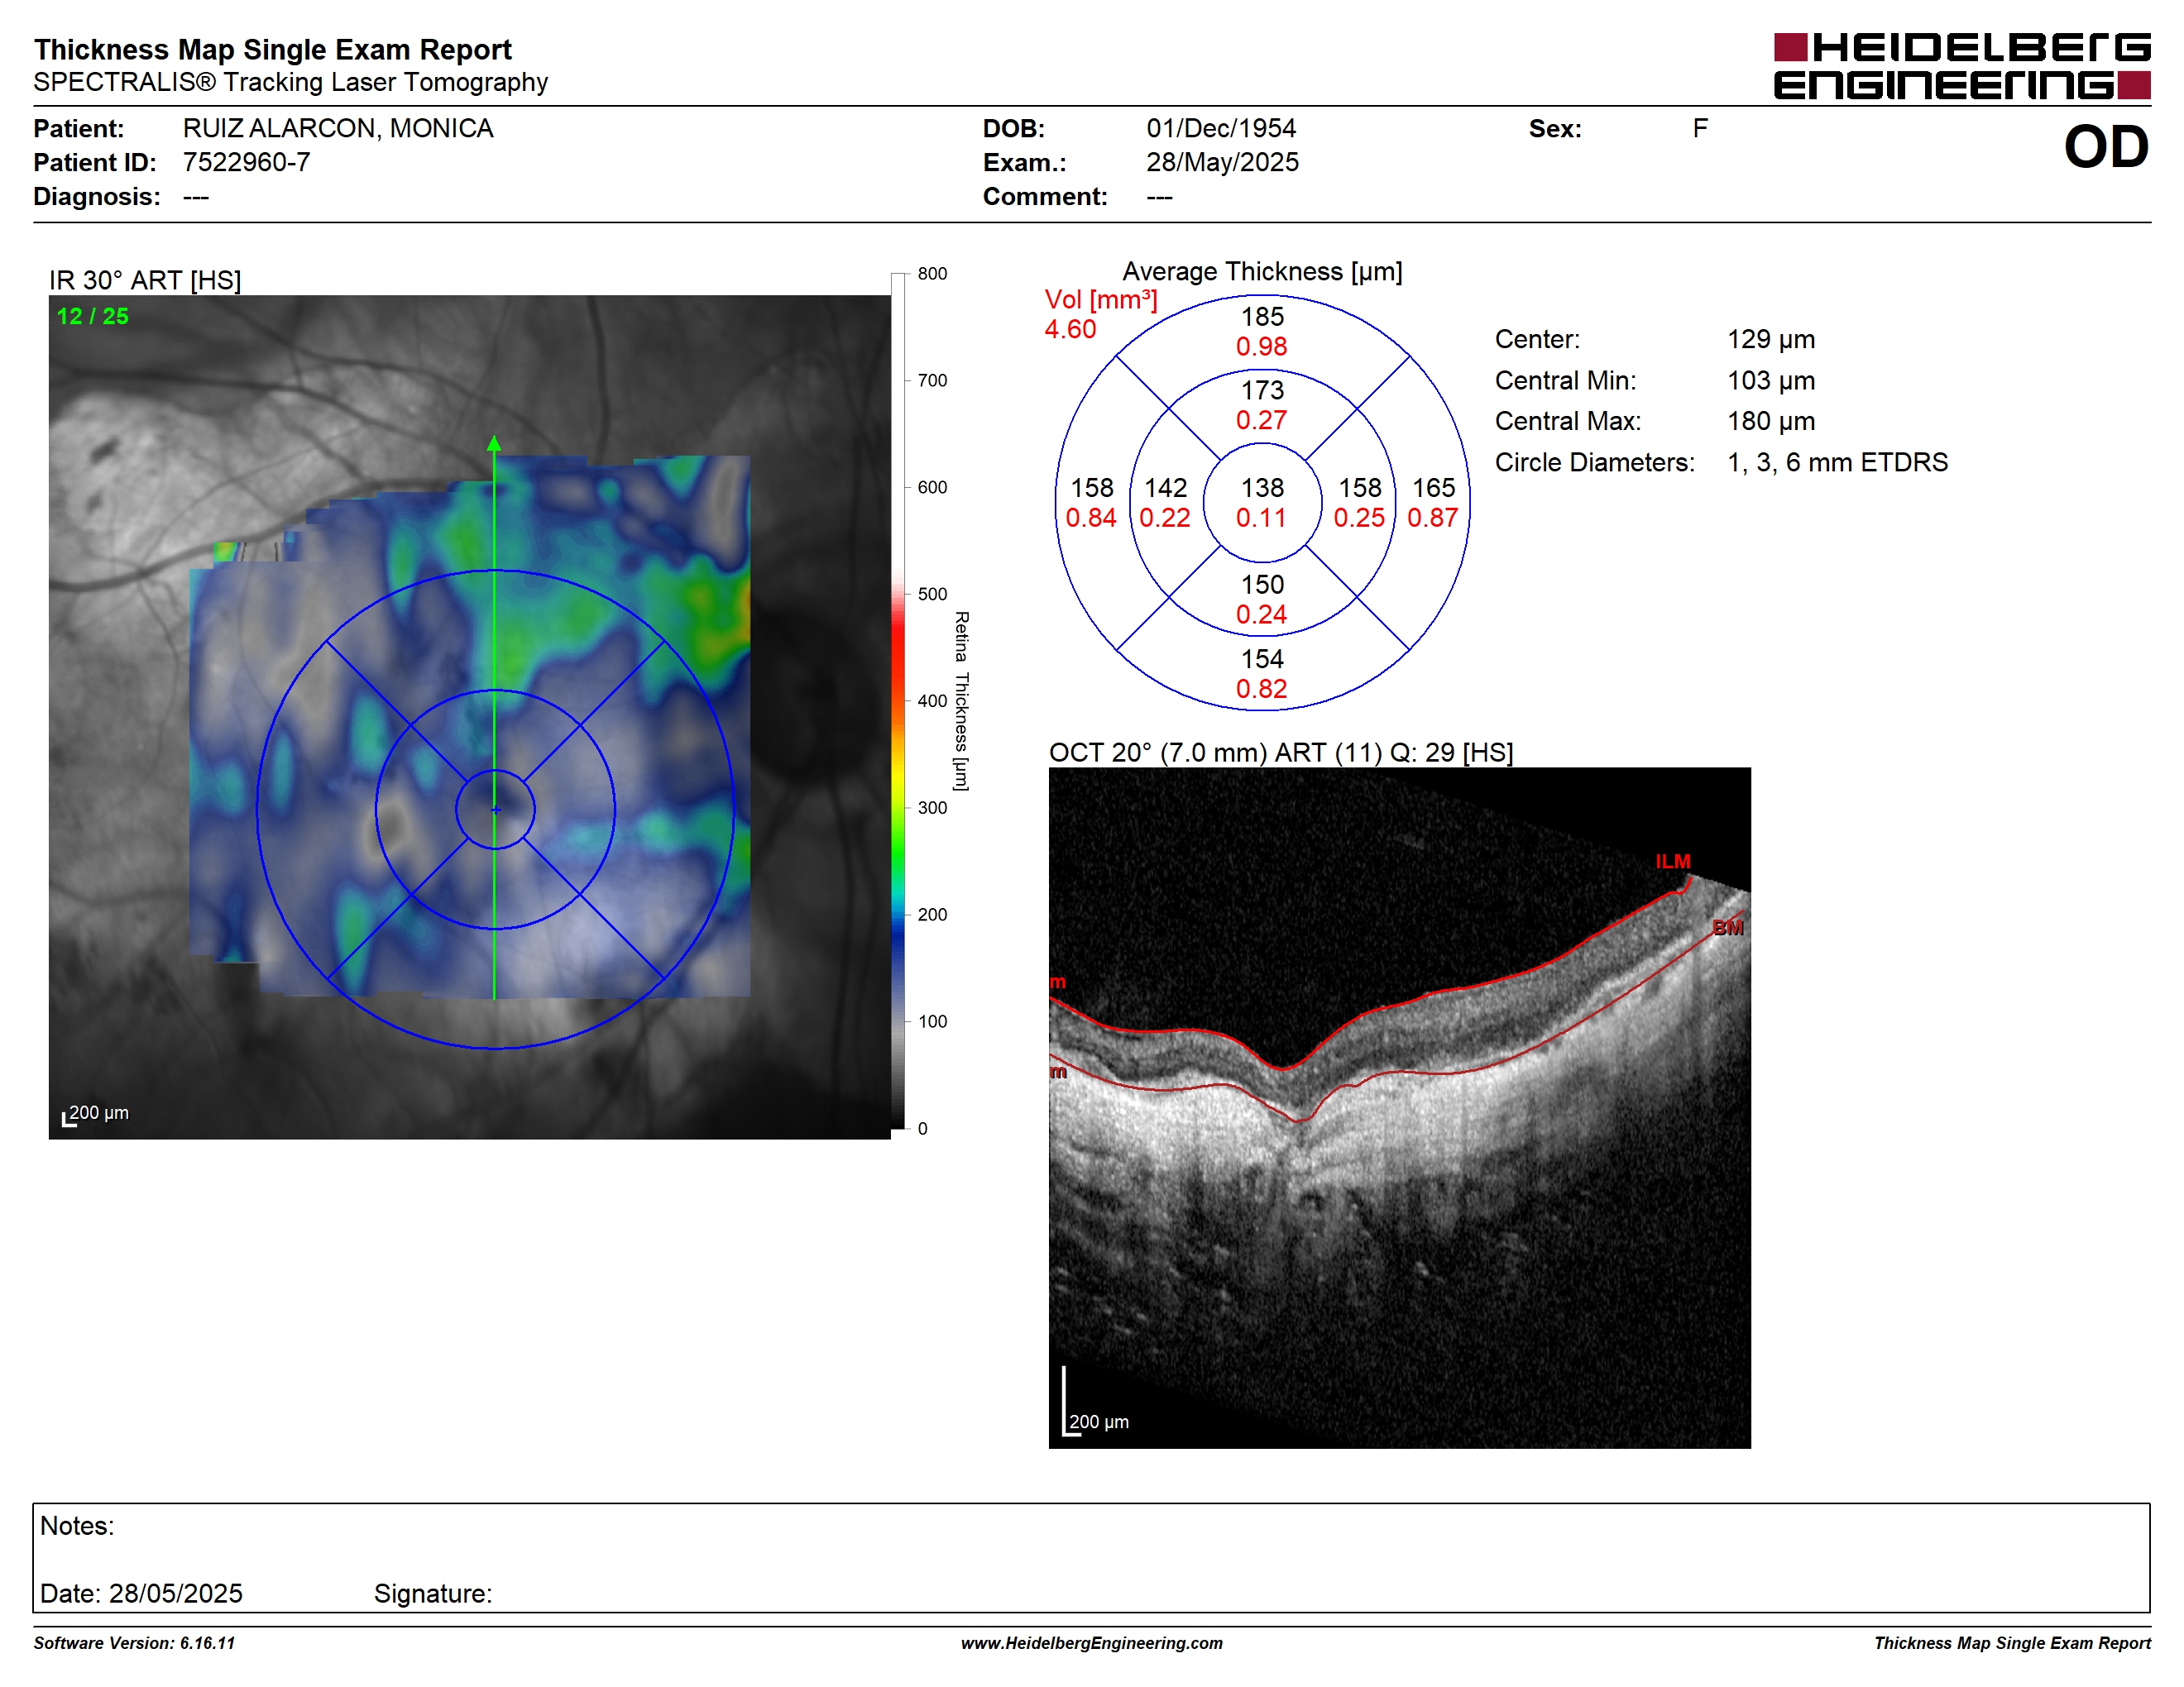Open the www.HeidelbergEngineering.com link
2184x1687 pixels.
click(1091, 1643)
